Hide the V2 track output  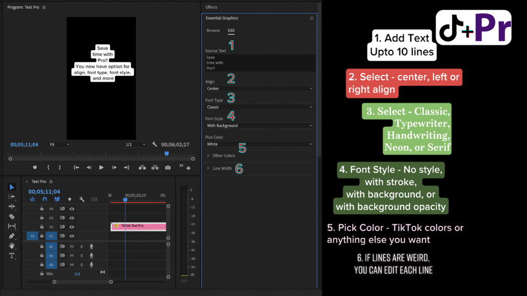(72, 227)
